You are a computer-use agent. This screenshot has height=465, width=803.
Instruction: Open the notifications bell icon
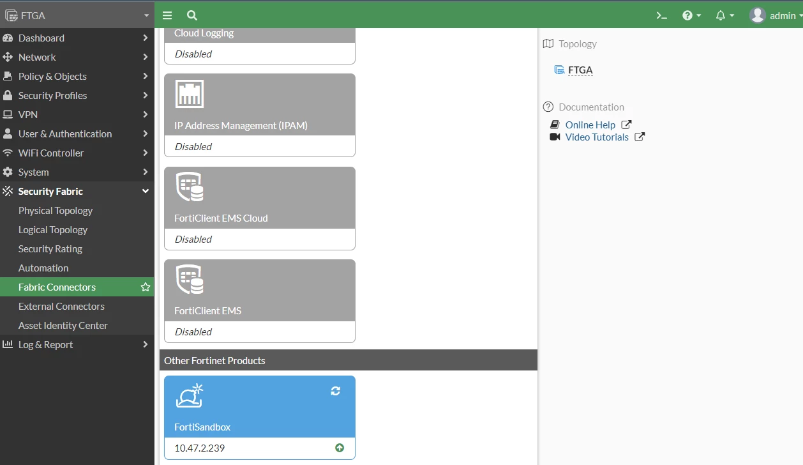pos(724,15)
